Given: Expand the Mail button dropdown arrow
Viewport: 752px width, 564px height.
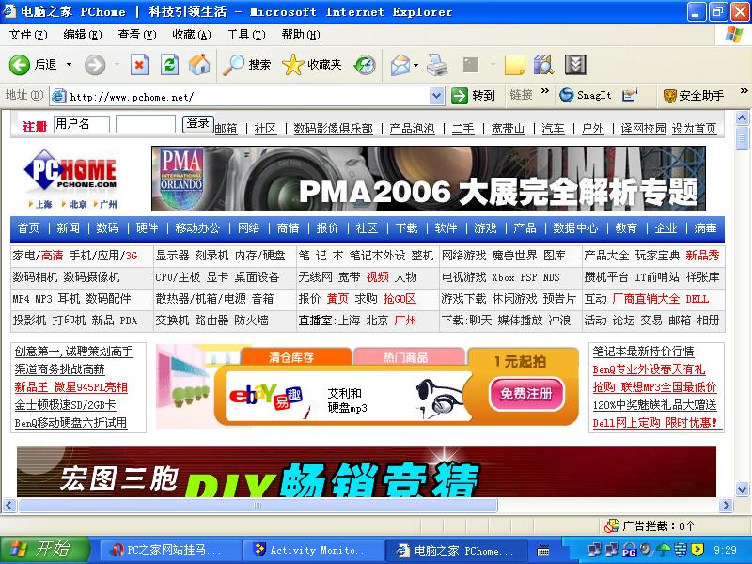Looking at the screenshot, I should click(x=415, y=65).
